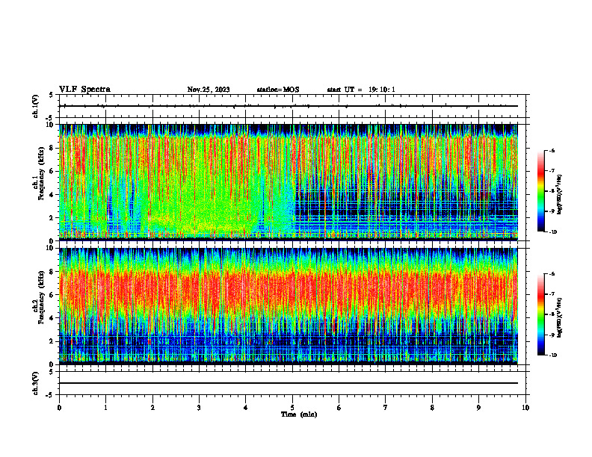Viewport: 592px width, 457px height.
Task: Click the "2" kHz tick on ch.1 frequency axis
Action: [52, 217]
